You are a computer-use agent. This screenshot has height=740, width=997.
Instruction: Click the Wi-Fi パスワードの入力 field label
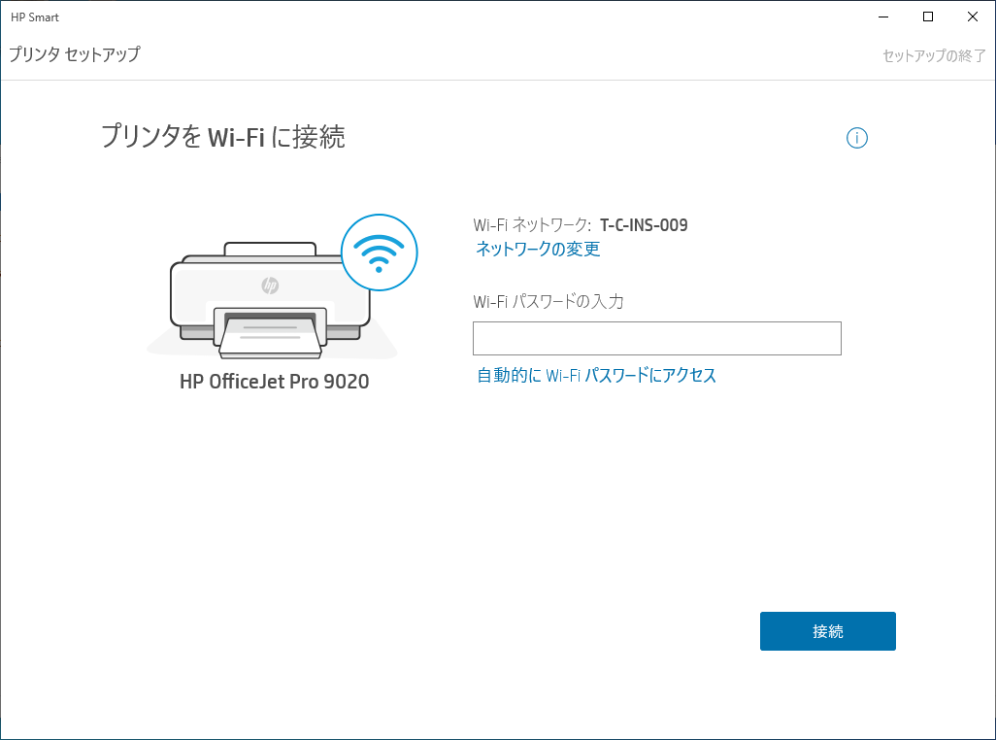coord(548,302)
